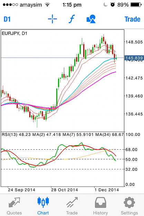Open the Trade tab in bottom bar
The image size is (144, 216).
click(x=72, y=206)
